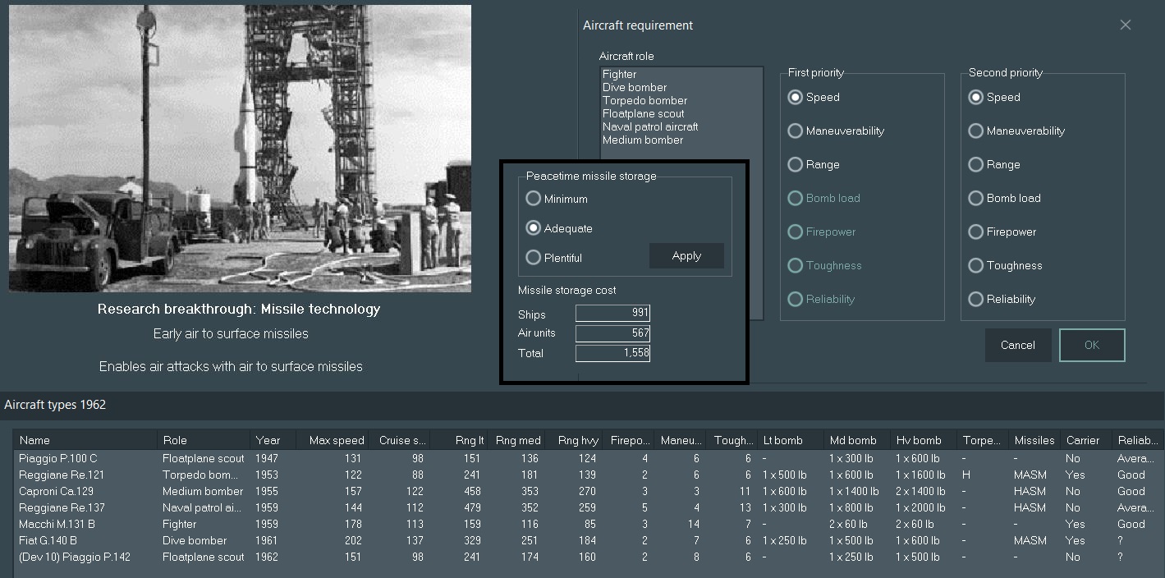Select Minimum peacetime missile storage
The image size is (1165, 578).
click(x=557, y=199)
